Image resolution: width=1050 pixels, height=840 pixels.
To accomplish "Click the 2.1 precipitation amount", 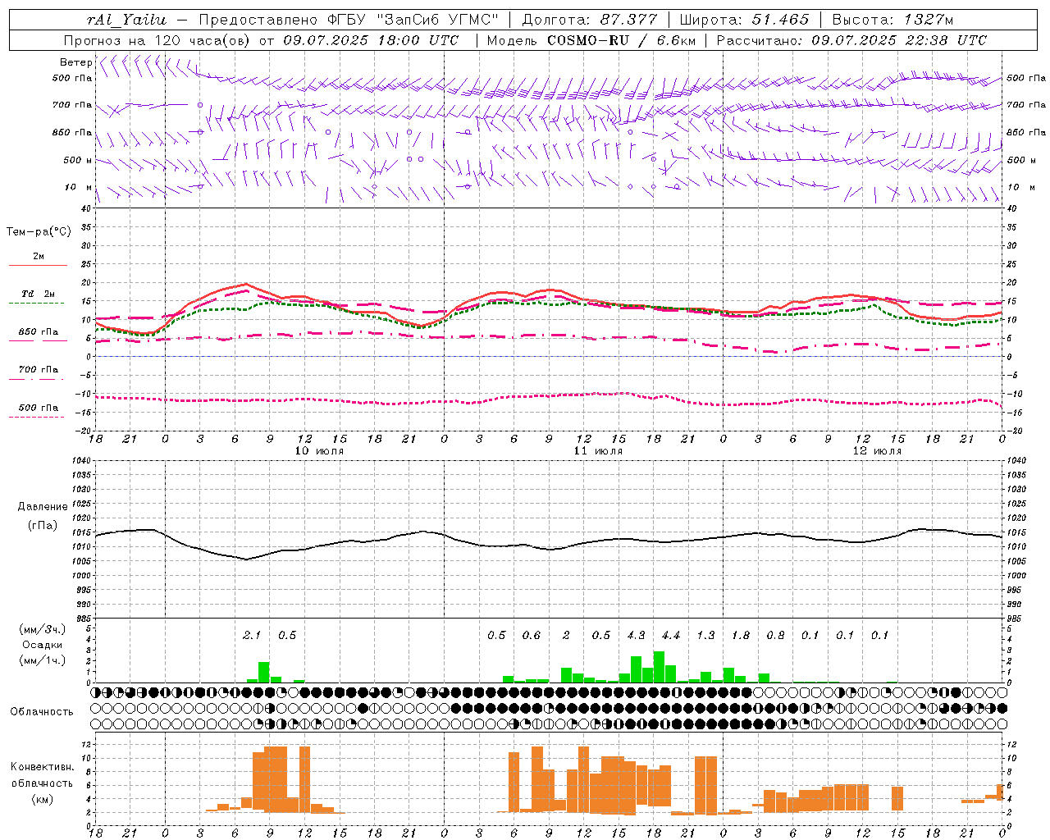I will [252, 635].
